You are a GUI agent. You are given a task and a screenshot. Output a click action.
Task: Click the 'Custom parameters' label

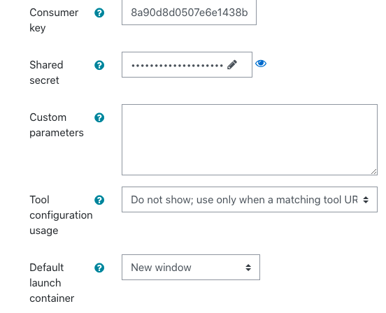coord(57,125)
